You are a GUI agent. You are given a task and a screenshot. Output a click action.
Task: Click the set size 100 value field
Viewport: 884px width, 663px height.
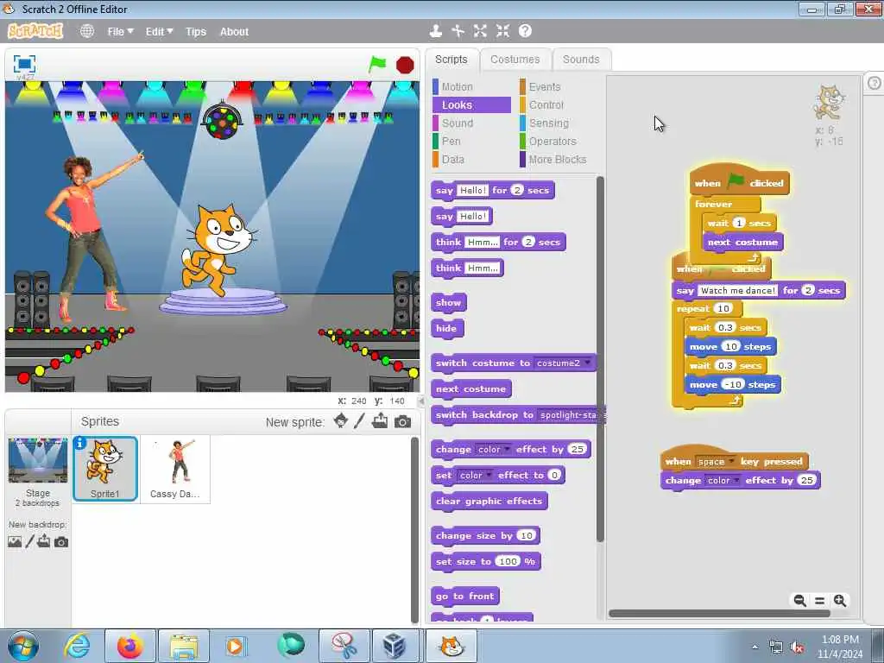pyautogui.click(x=508, y=561)
